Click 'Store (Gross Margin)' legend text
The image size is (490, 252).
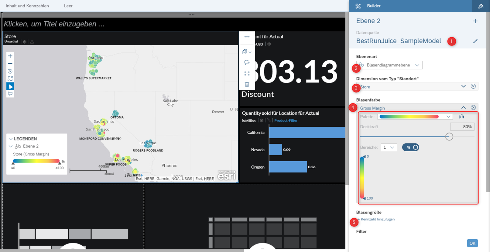click(x=31, y=154)
